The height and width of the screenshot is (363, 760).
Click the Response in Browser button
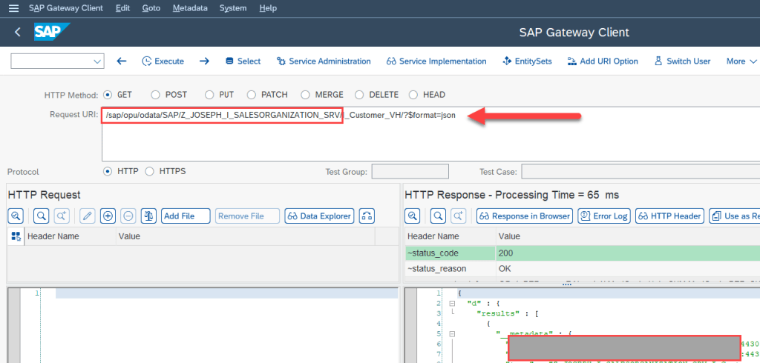[x=524, y=216]
